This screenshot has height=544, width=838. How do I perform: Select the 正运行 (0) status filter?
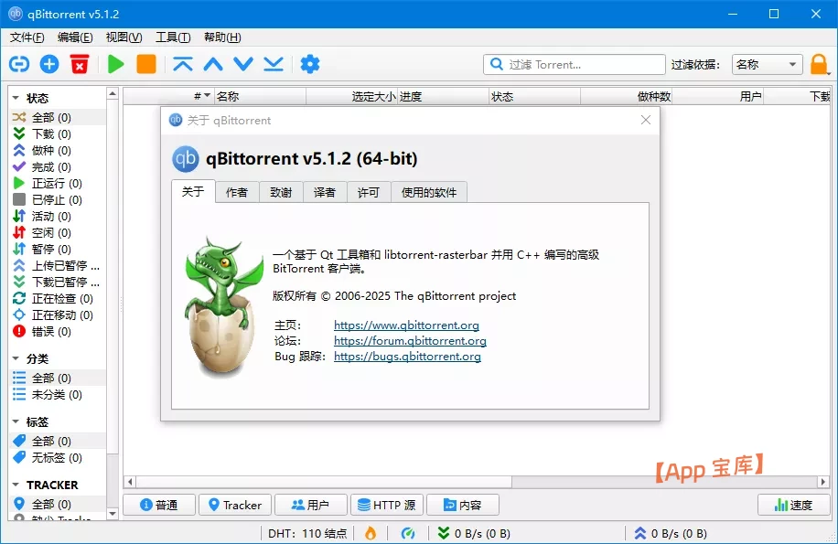[x=58, y=183]
